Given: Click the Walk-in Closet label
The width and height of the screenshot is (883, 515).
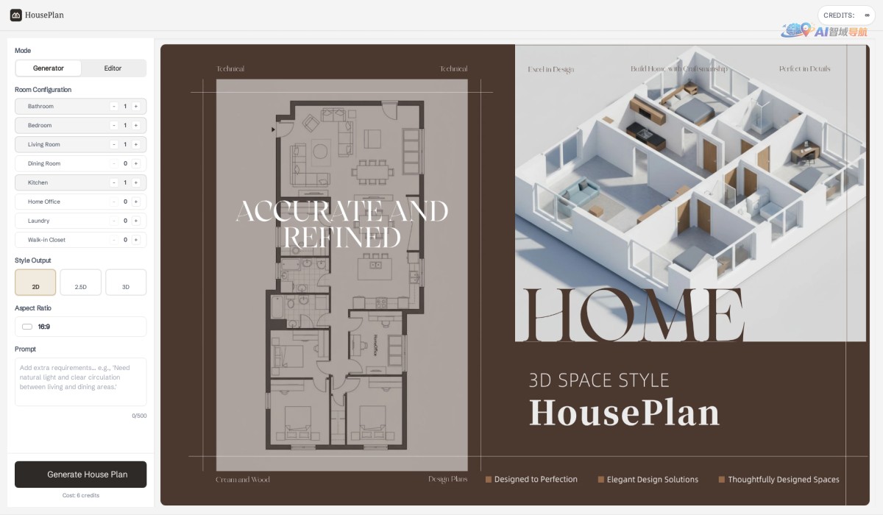Looking at the screenshot, I should click(x=47, y=240).
